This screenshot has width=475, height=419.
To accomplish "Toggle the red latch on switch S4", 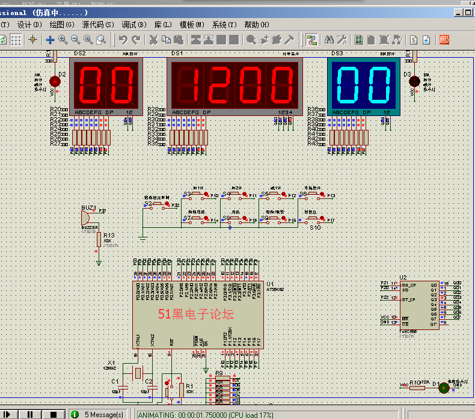I will (245, 194).
